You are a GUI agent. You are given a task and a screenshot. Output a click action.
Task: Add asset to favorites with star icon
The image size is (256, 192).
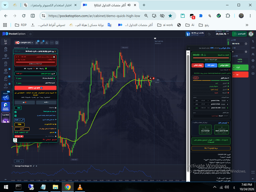coord(31,34)
